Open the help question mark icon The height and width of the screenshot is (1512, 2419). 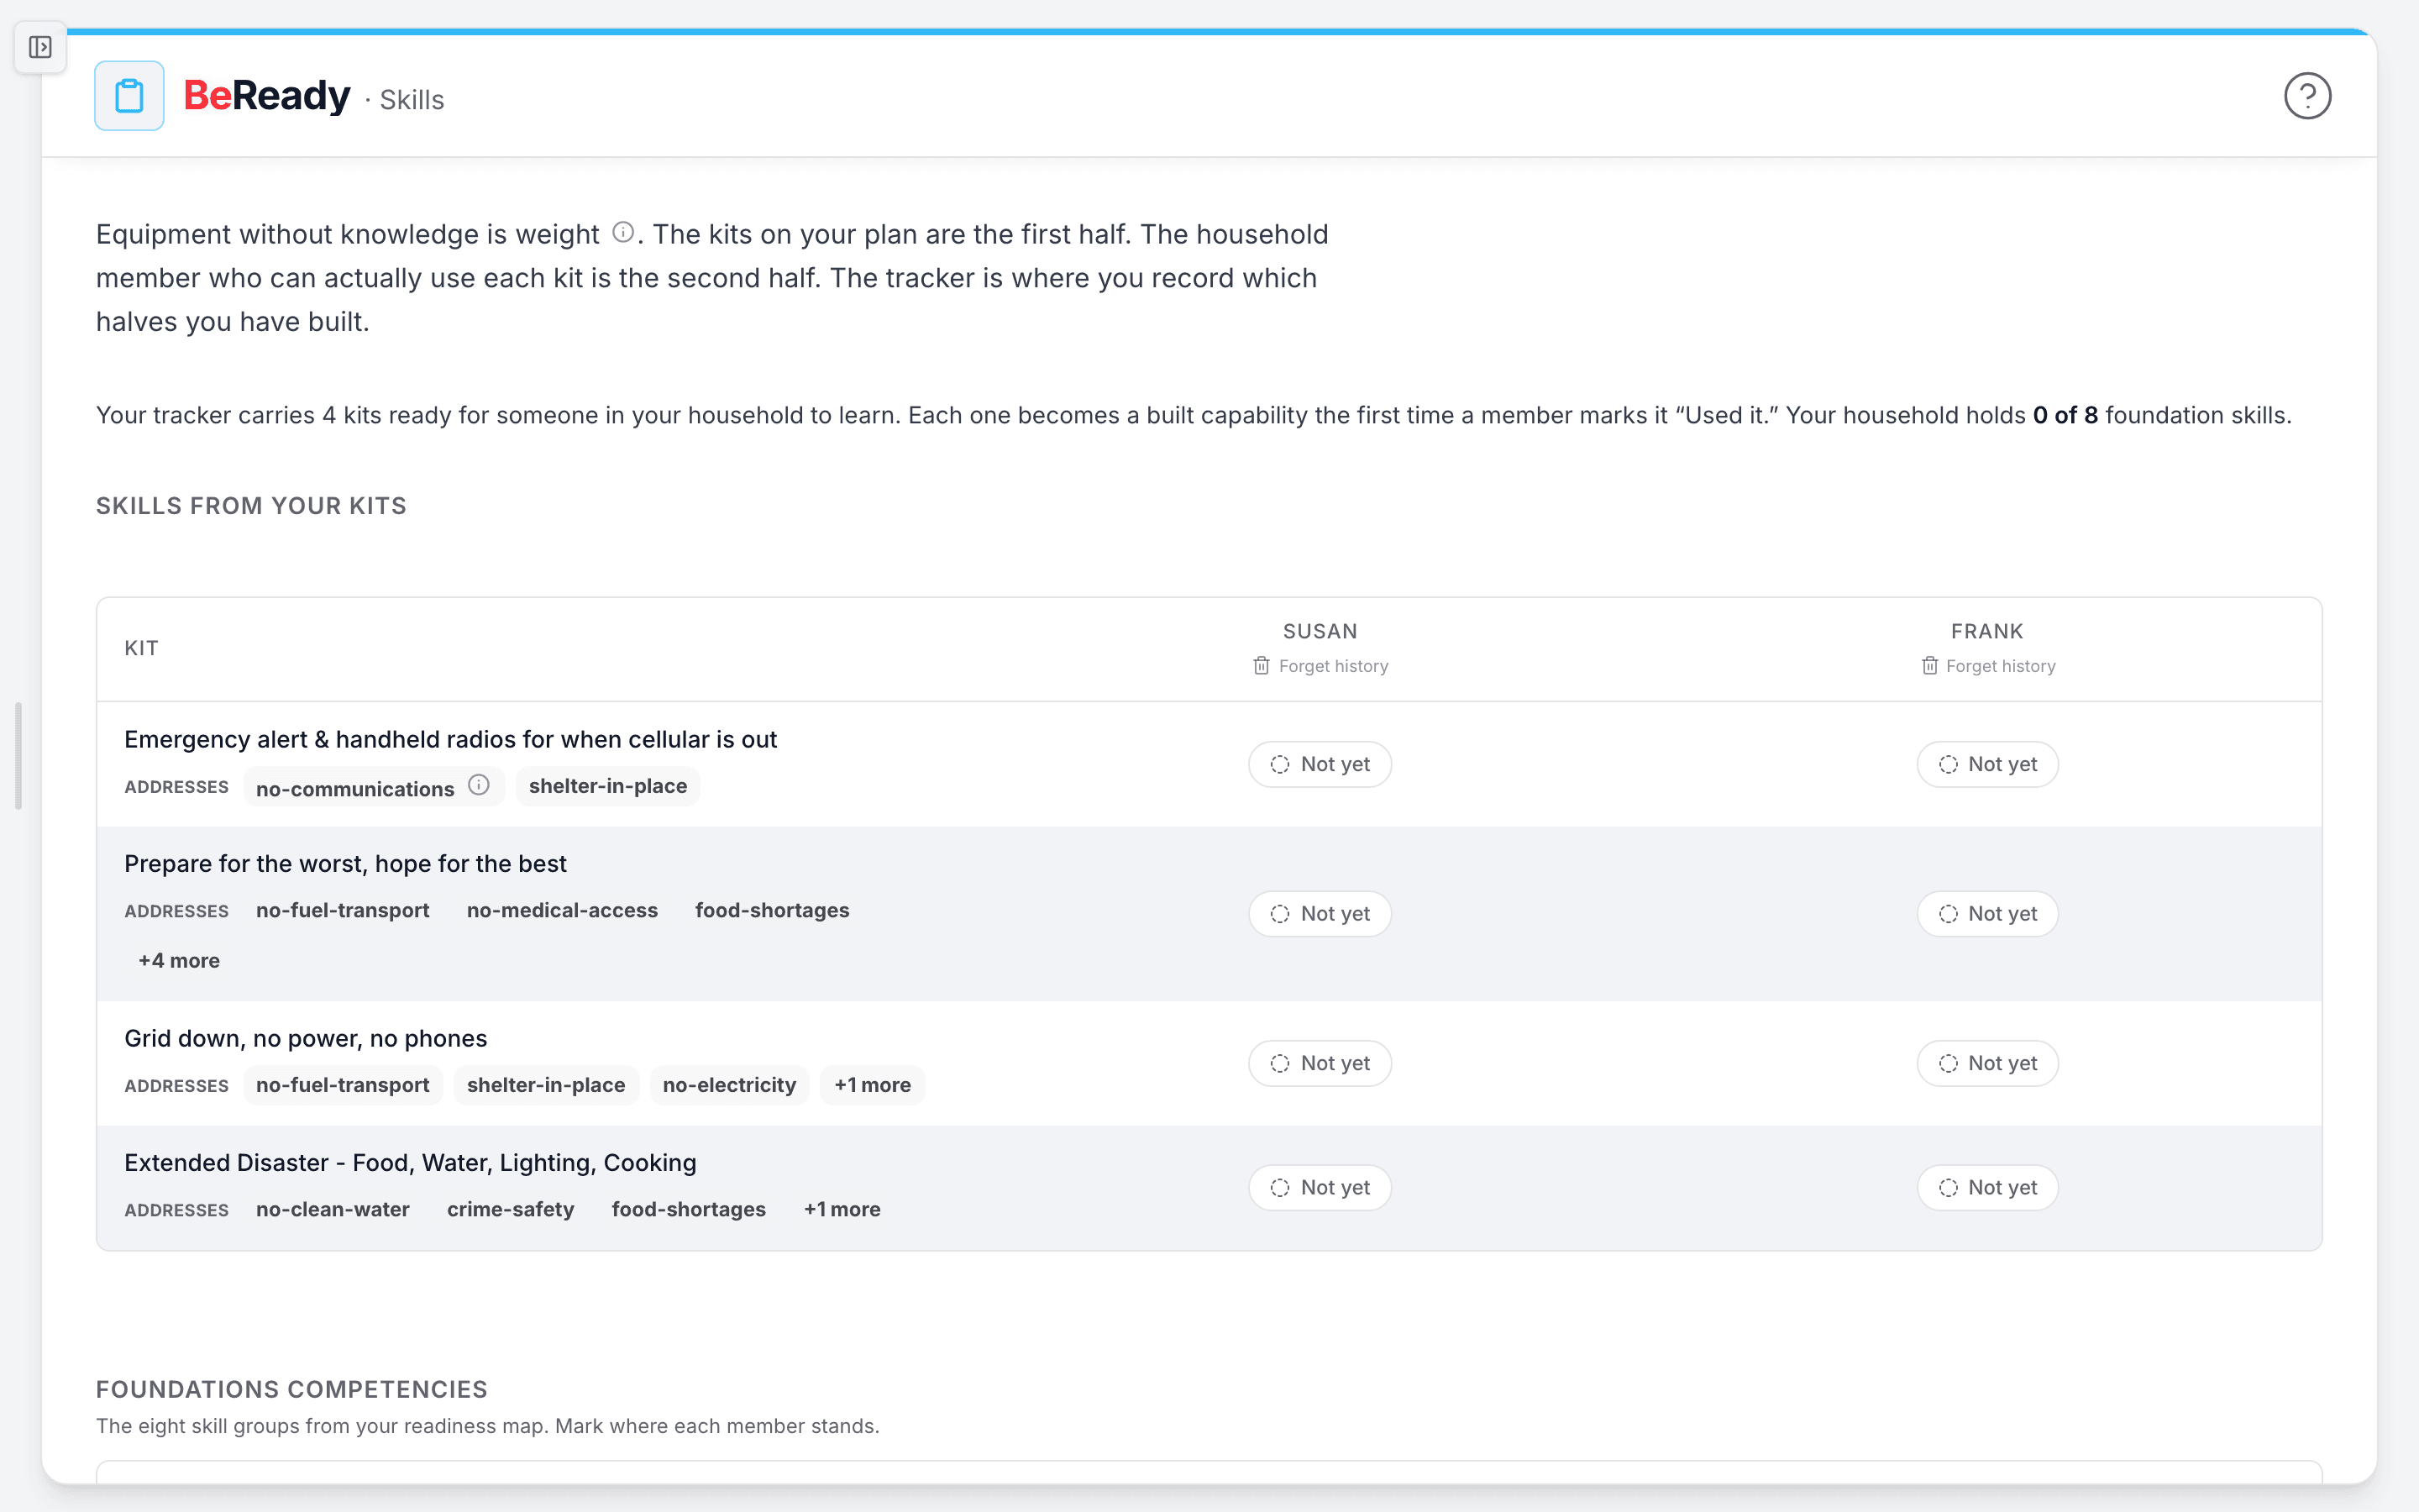click(x=2307, y=96)
